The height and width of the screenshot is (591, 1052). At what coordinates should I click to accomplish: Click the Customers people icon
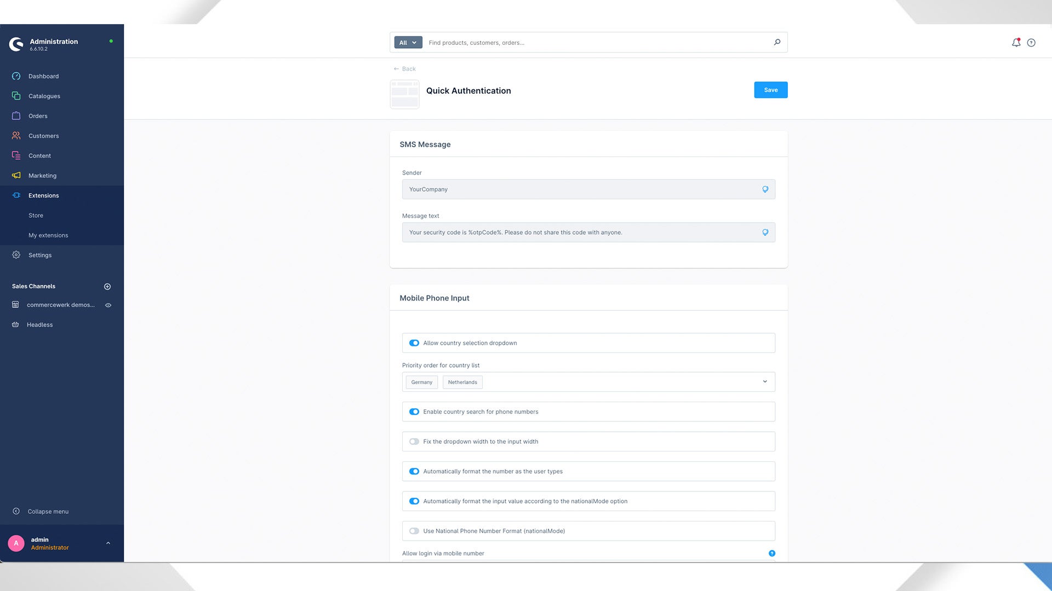[x=16, y=136]
